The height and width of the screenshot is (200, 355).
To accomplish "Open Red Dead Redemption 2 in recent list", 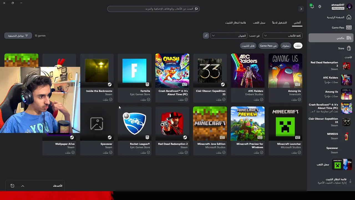I will pos(331,66).
